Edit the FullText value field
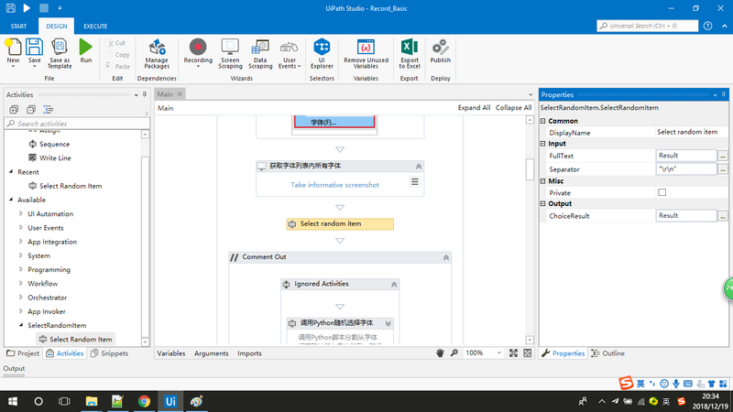 (x=686, y=156)
